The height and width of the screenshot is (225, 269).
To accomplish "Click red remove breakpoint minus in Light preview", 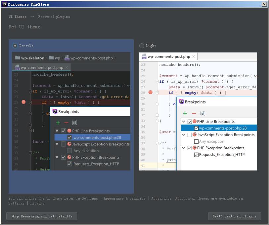I will tap(194, 113).
